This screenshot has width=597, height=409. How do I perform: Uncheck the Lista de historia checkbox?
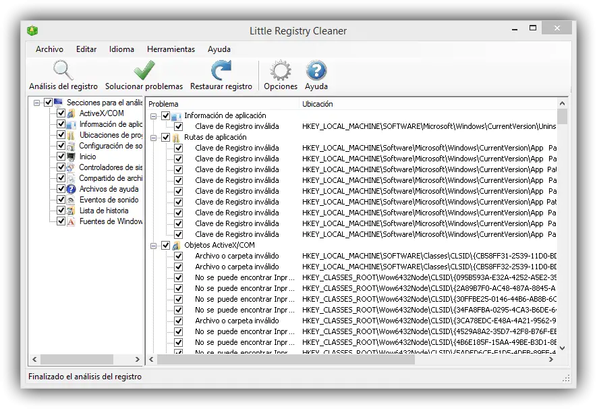click(x=61, y=210)
